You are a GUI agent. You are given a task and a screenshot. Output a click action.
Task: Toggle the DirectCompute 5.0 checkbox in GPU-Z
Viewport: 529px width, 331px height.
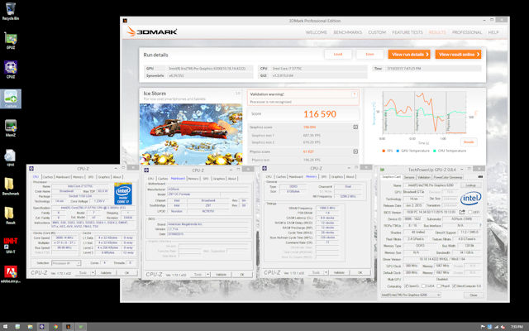pos(454,286)
